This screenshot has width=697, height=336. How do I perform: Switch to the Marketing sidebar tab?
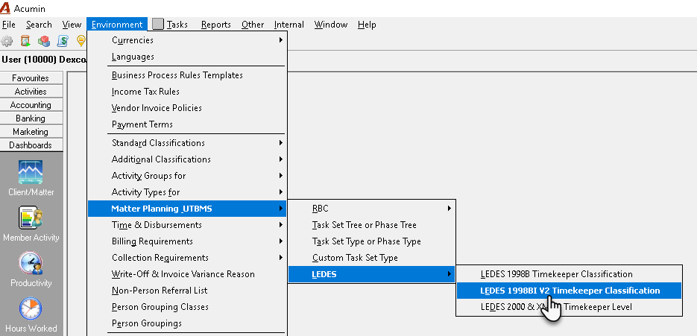click(31, 132)
